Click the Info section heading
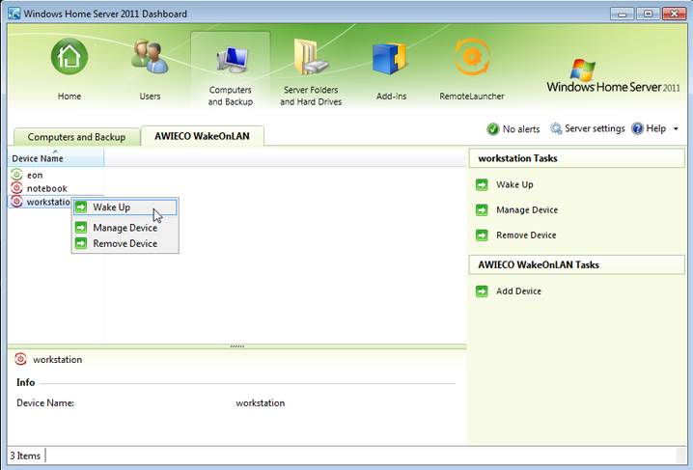The height and width of the screenshot is (470, 693). pyautogui.click(x=26, y=382)
